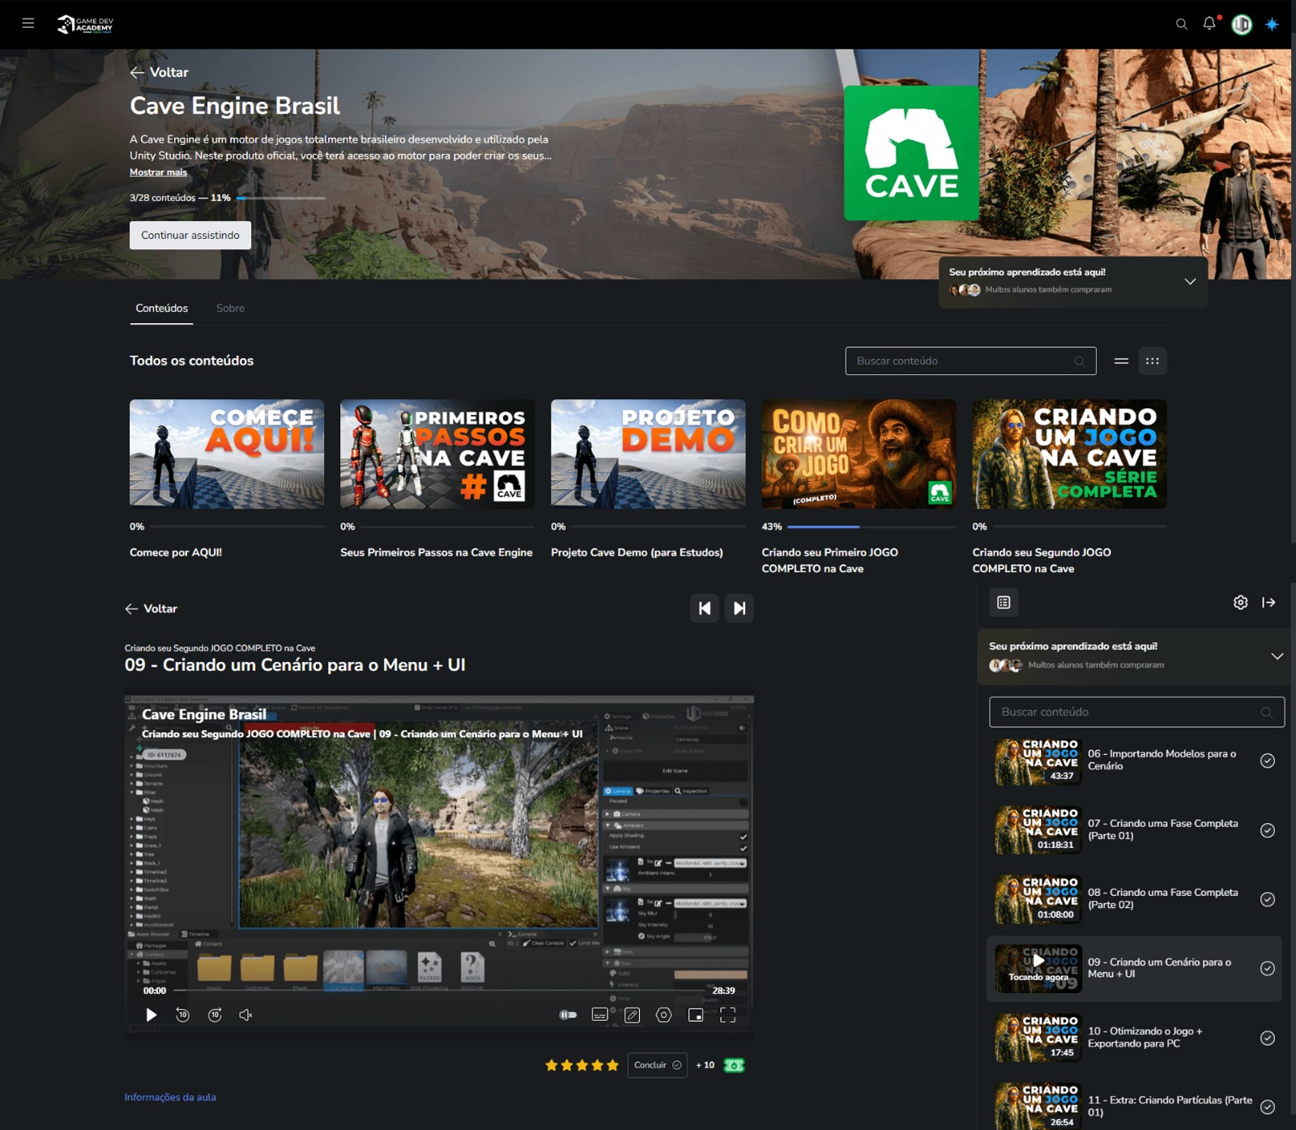1296x1130 pixels.
Task: Open Criando um Jogo na Cave série thumbnail
Action: (1069, 454)
